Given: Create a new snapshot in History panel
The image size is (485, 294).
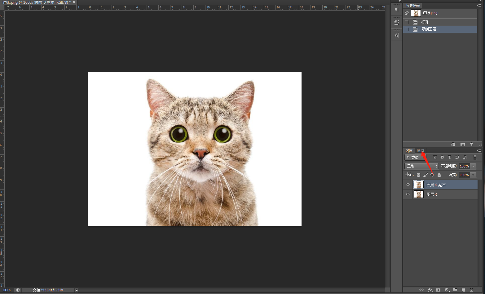Looking at the screenshot, I should point(462,145).
